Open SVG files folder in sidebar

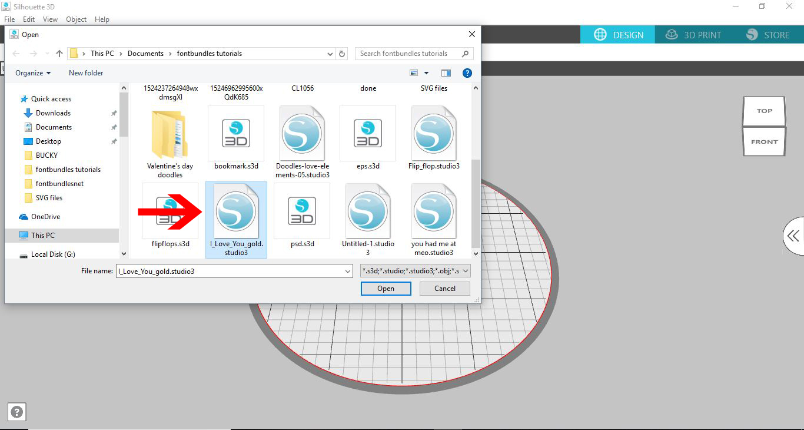[x=49, y=198]
